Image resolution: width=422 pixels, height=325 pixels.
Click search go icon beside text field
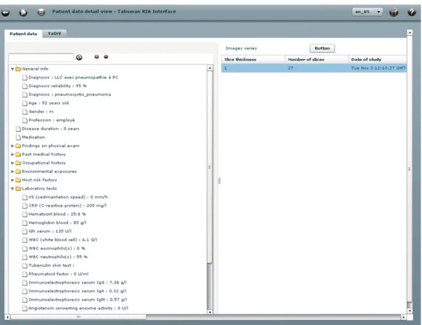pos(79,57)
